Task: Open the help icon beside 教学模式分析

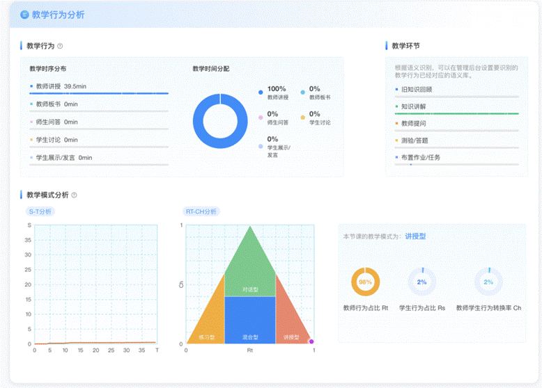Action: (x=74, y=195)
